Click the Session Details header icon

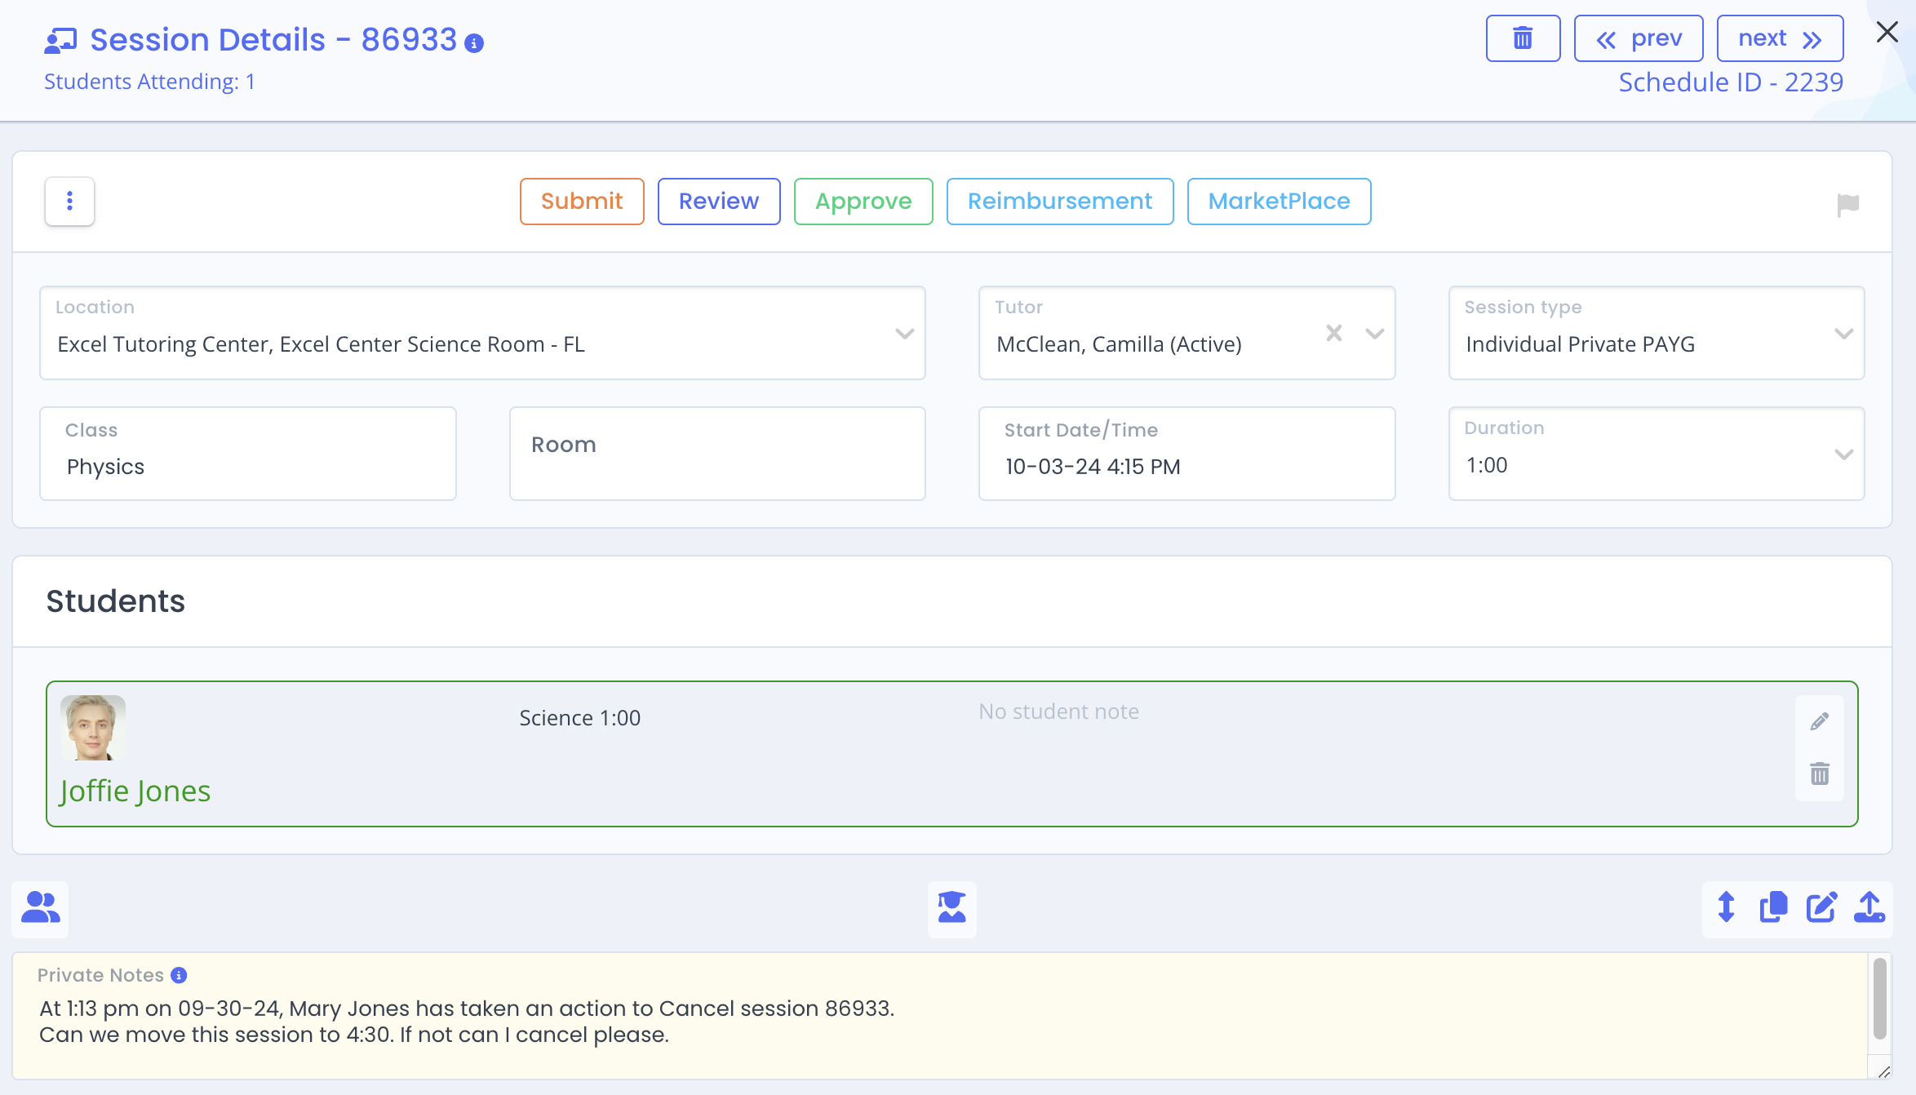click(x=60, y=40)
